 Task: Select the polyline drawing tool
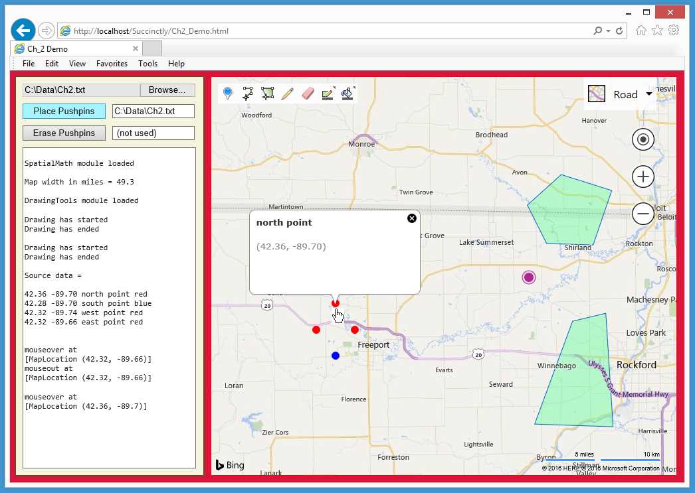tap(248, 94)
